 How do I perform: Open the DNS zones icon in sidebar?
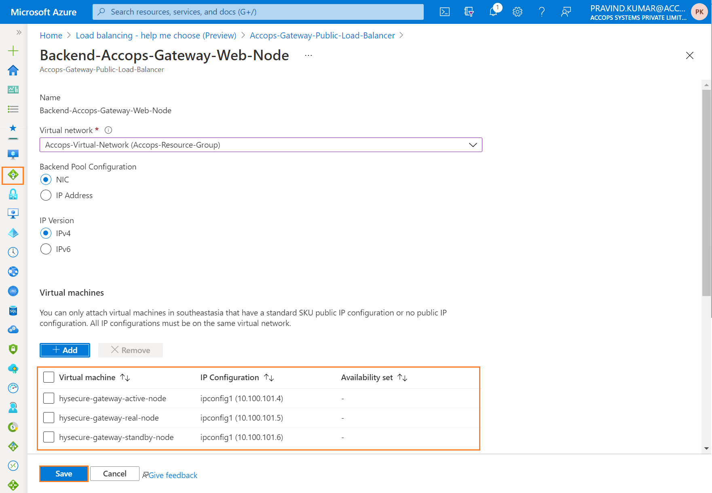click(13, 291)
